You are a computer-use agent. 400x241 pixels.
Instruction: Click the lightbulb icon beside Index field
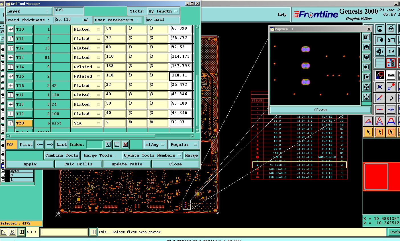(108, 144)
